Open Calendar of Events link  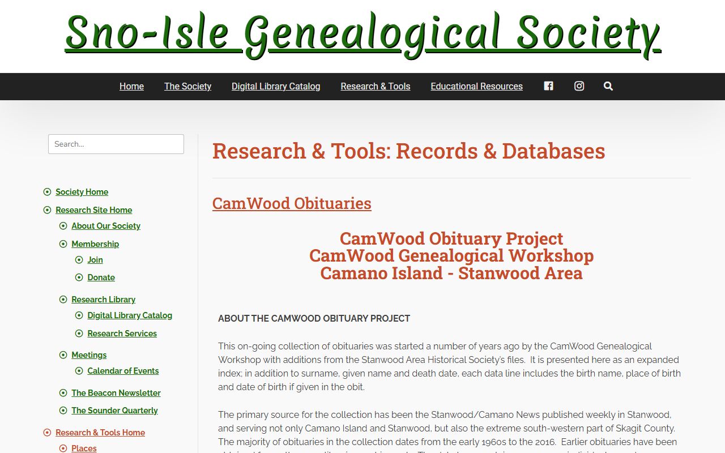click(x=123, y=371)
